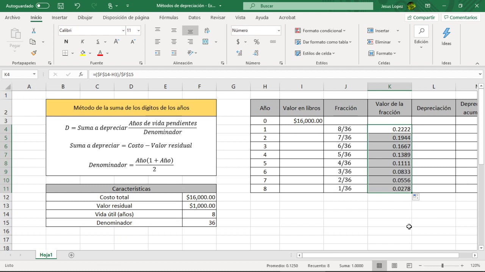This screenshot has width=485, height=272.
Task: Click the red font color A icon
Action: pyautogui.click(x=100, y=53)
